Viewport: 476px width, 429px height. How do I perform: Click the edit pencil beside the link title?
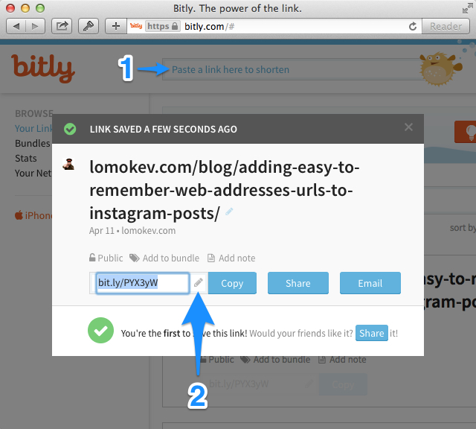point(229,212)
